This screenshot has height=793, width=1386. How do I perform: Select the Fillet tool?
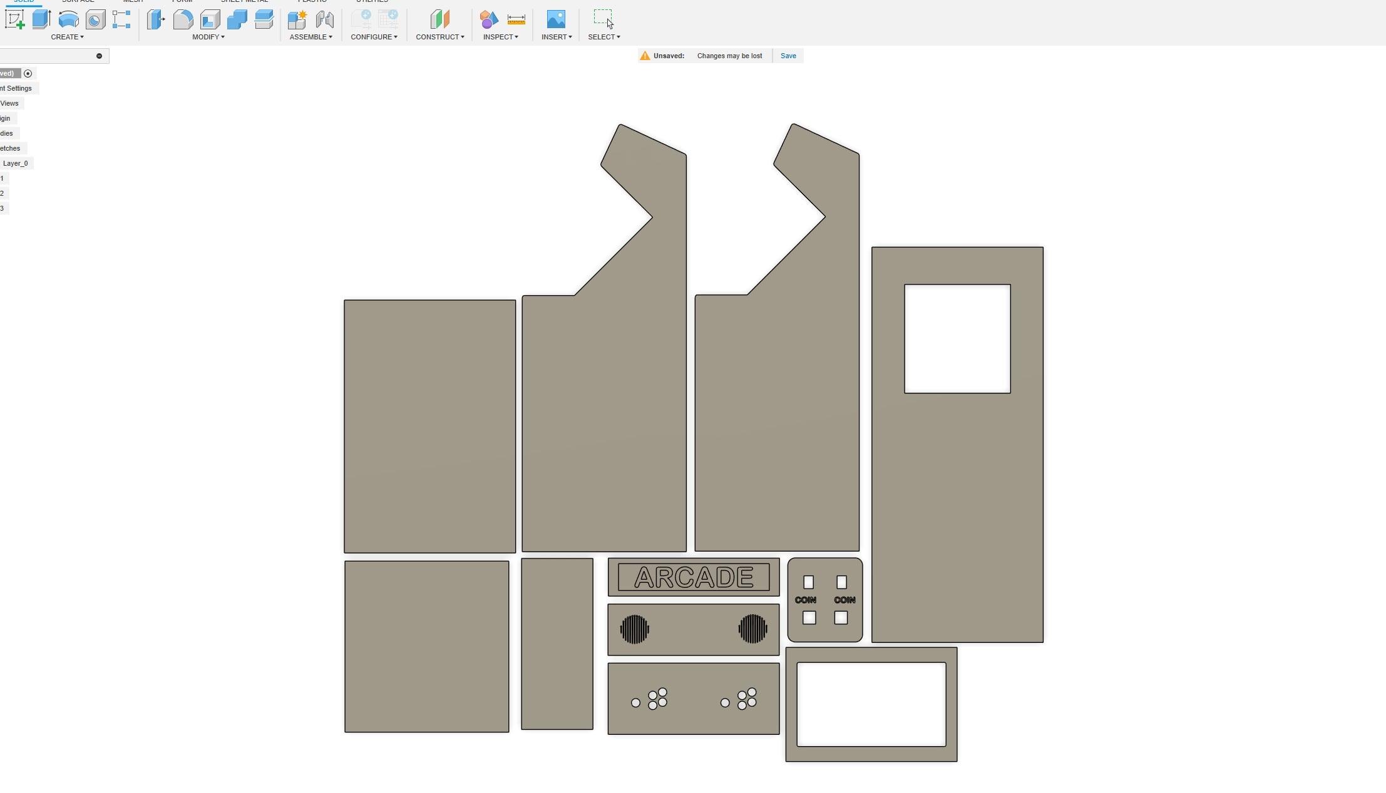point(183,19)
